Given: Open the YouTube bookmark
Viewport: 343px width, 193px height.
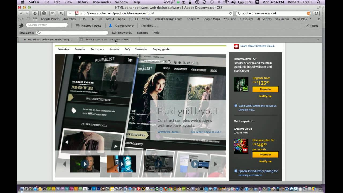Looking at the screenshot, I should 230,19.
